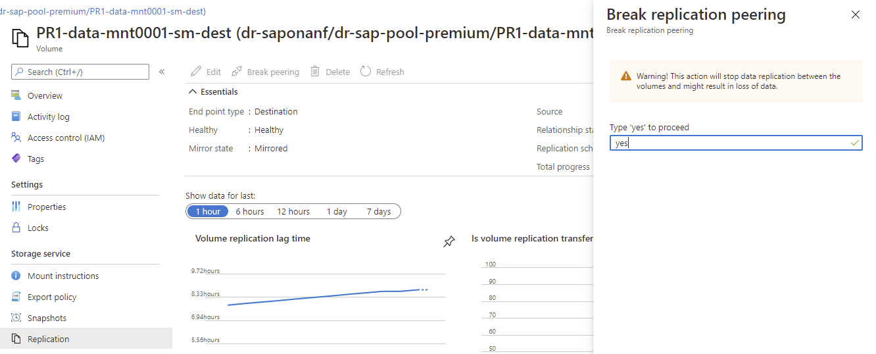876x354 pixels.
Task: Go to Export policy settings
Action: (x=52, y=297)
